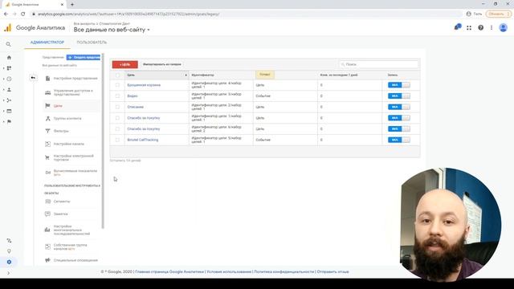Expand the Customization section arrow in sidebar
Screen dimensions: 514x289
pyautogui.click(x=3, y=68)
